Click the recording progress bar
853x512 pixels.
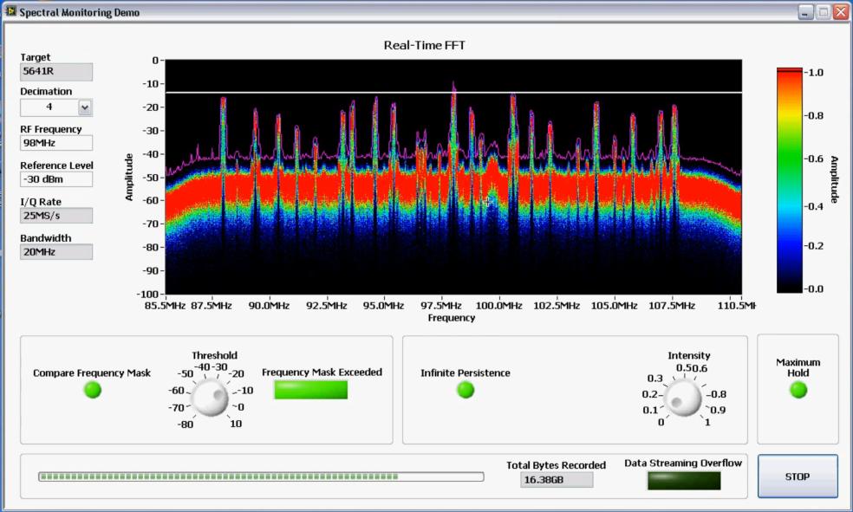(x=260, y=476)
